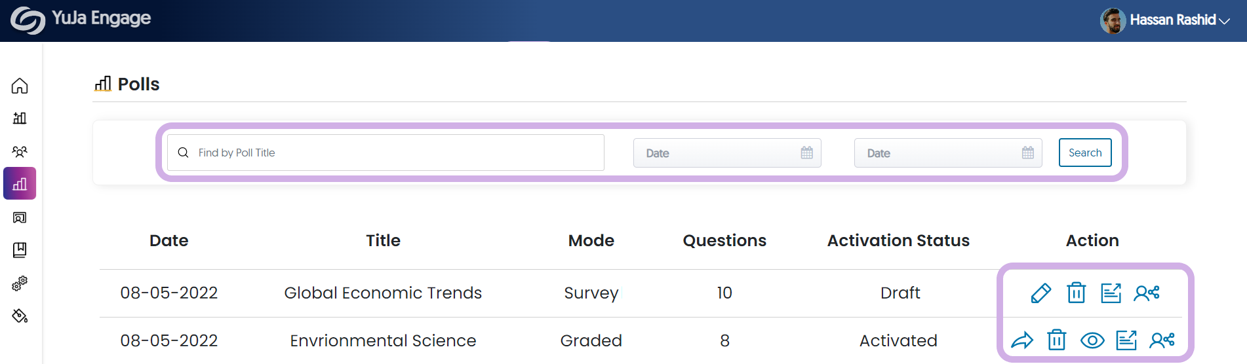Image resolution: width=1247 pixels, height=364 pixels.
Task: Focus the Find by Poll Title field
Action: point(386,153)
